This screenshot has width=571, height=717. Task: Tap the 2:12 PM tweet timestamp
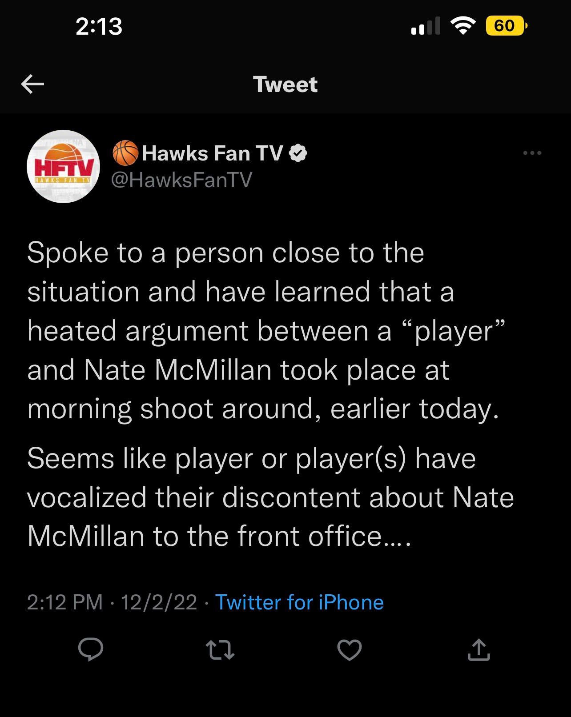tap(65, 602)
